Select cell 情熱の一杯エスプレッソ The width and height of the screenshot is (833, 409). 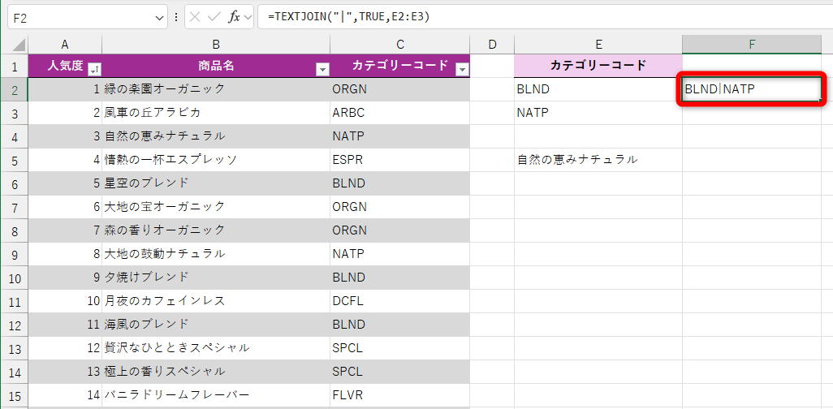tap(216, 159)
